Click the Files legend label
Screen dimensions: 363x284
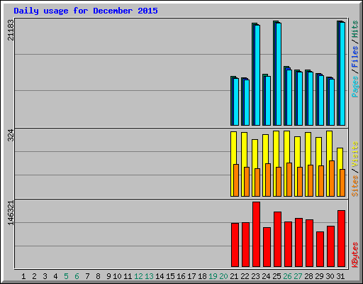pyautogui.click(x=354, y=57)
